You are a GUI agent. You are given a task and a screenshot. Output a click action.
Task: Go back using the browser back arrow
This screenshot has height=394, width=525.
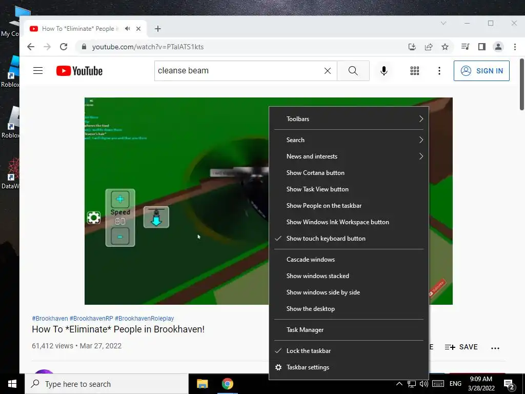pos(31,47)
